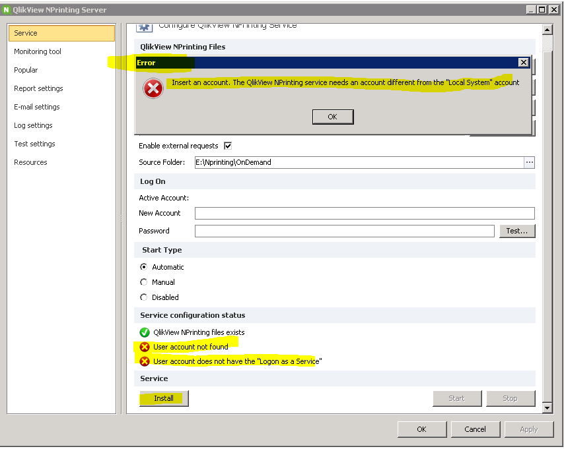This screenshot has height=449, width=564.
Task: Click the Password input field
Action: pyautogui.click(x=345, y=231)
